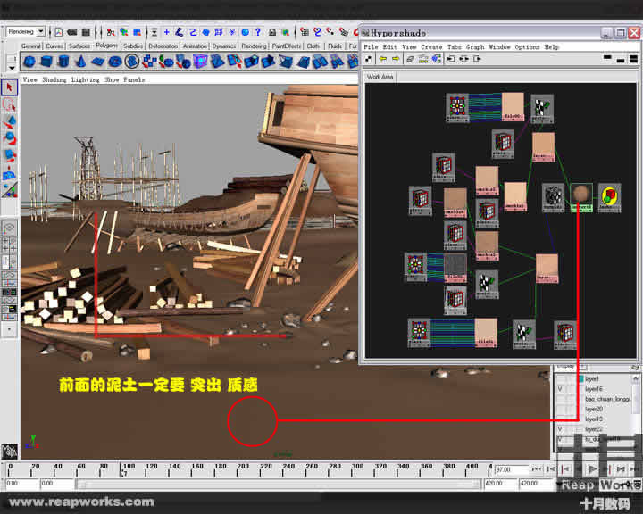Choose the arrow Select tool in toolbox
643x514 pixels.
(x=10, y=87)
